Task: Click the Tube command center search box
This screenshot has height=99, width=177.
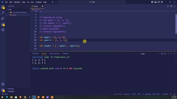Action: point(92,2)
